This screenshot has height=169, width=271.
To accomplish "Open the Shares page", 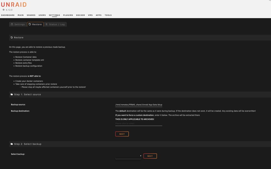I will click(x=31, y=15).
